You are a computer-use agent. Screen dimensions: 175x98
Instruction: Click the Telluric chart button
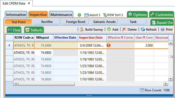point(34,30)
